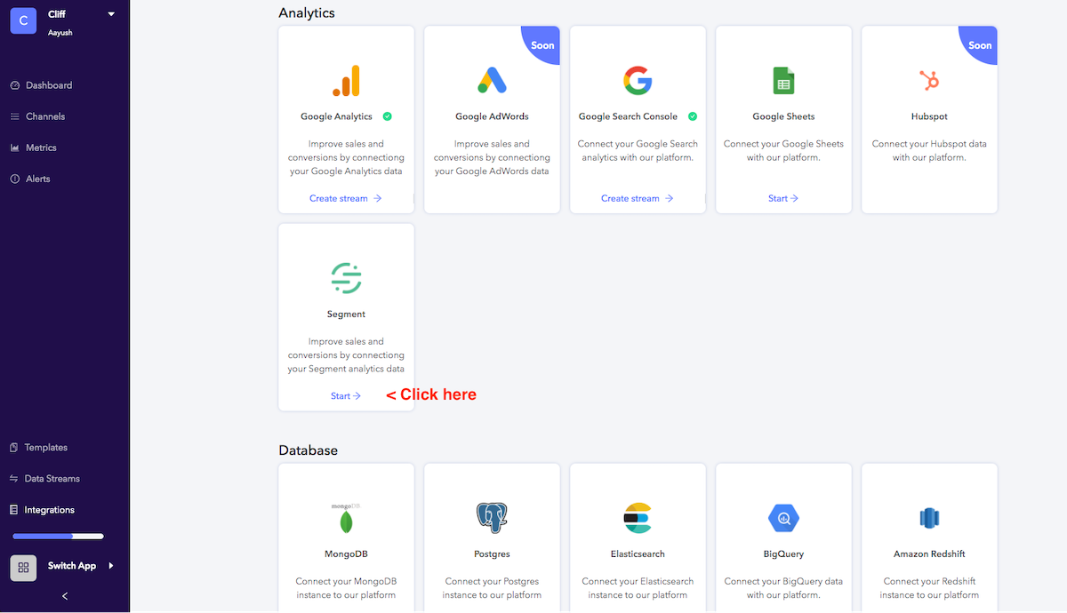This screenshot has width=1067, height=613.
Task: Click the Hubspot card title
Action: pos(929,116)
